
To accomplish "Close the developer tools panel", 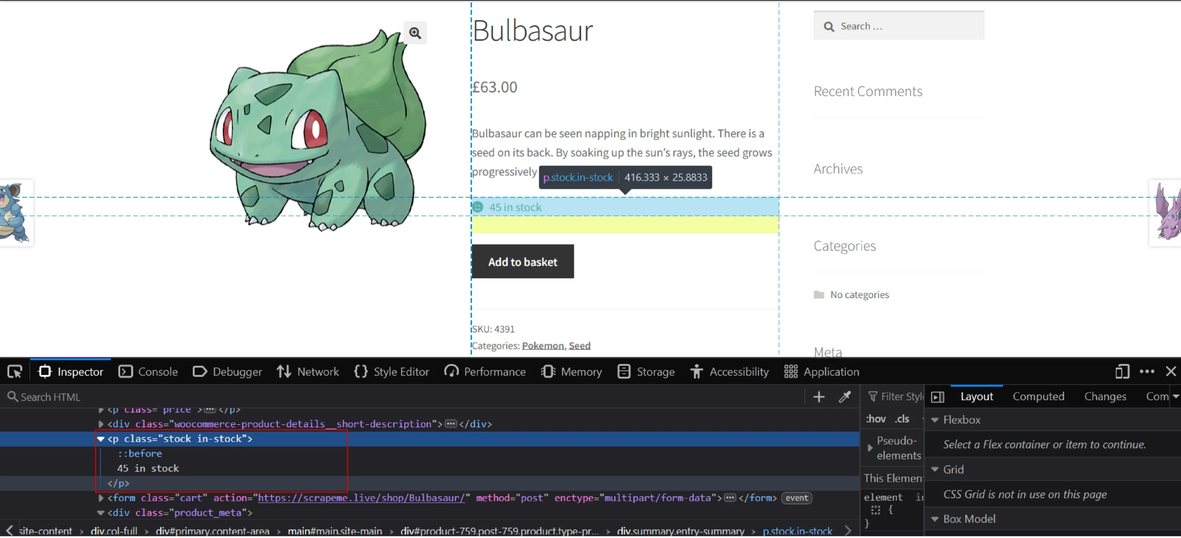I will click(x=1171, y=372).
